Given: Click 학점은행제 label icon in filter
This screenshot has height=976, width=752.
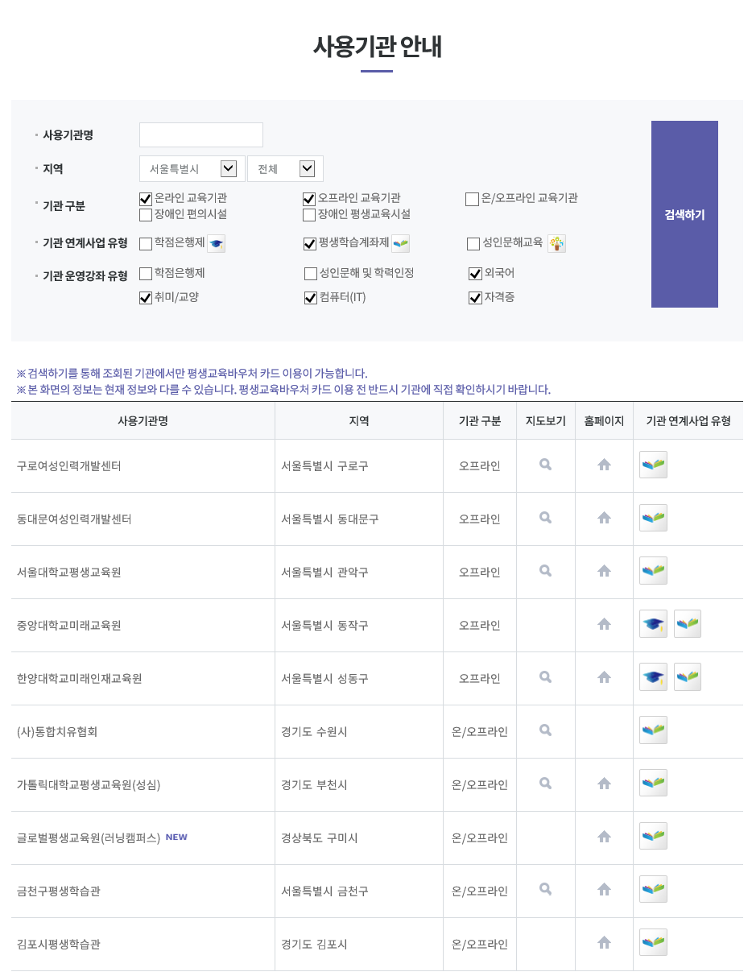Looking at the screenshot, I should [216, 243].
